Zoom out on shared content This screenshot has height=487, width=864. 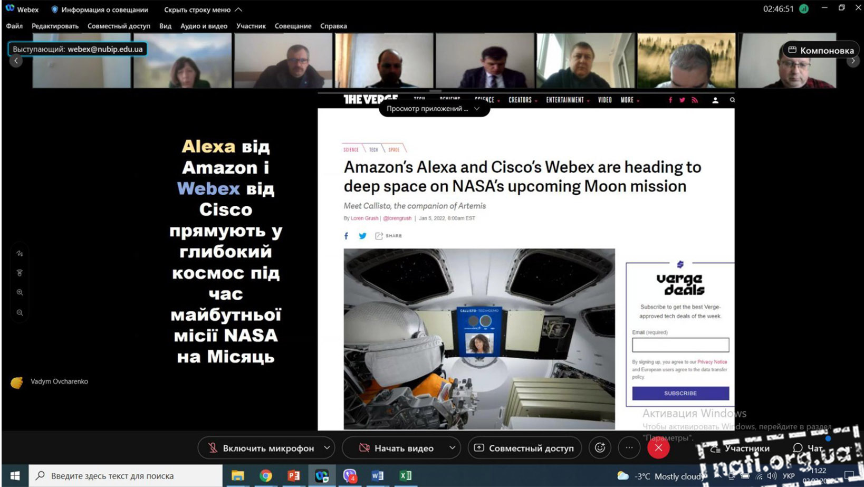click(20, 312)
